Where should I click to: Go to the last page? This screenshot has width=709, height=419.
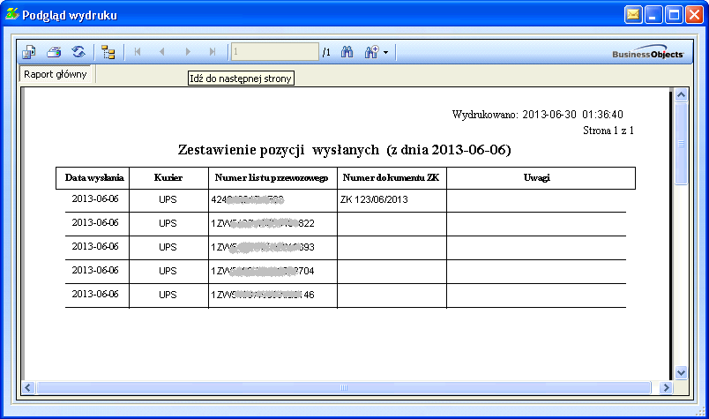212,53
